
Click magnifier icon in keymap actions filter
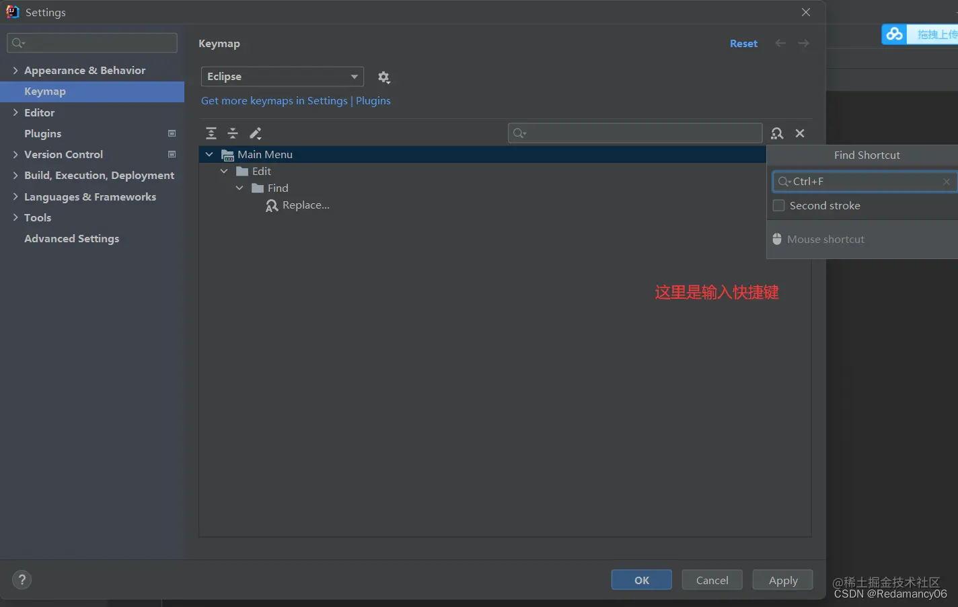click(x=519, y=133)
